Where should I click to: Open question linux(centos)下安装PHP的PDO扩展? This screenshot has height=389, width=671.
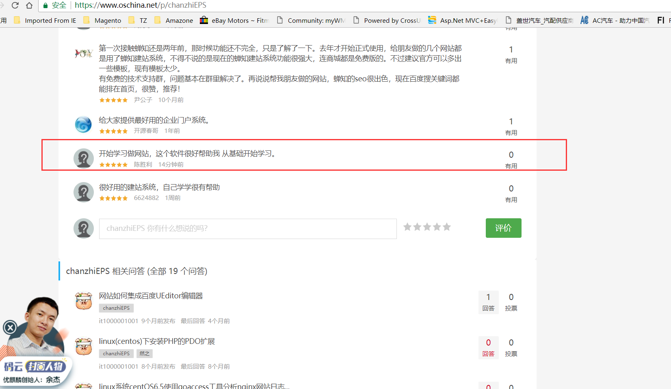(157, 341)
